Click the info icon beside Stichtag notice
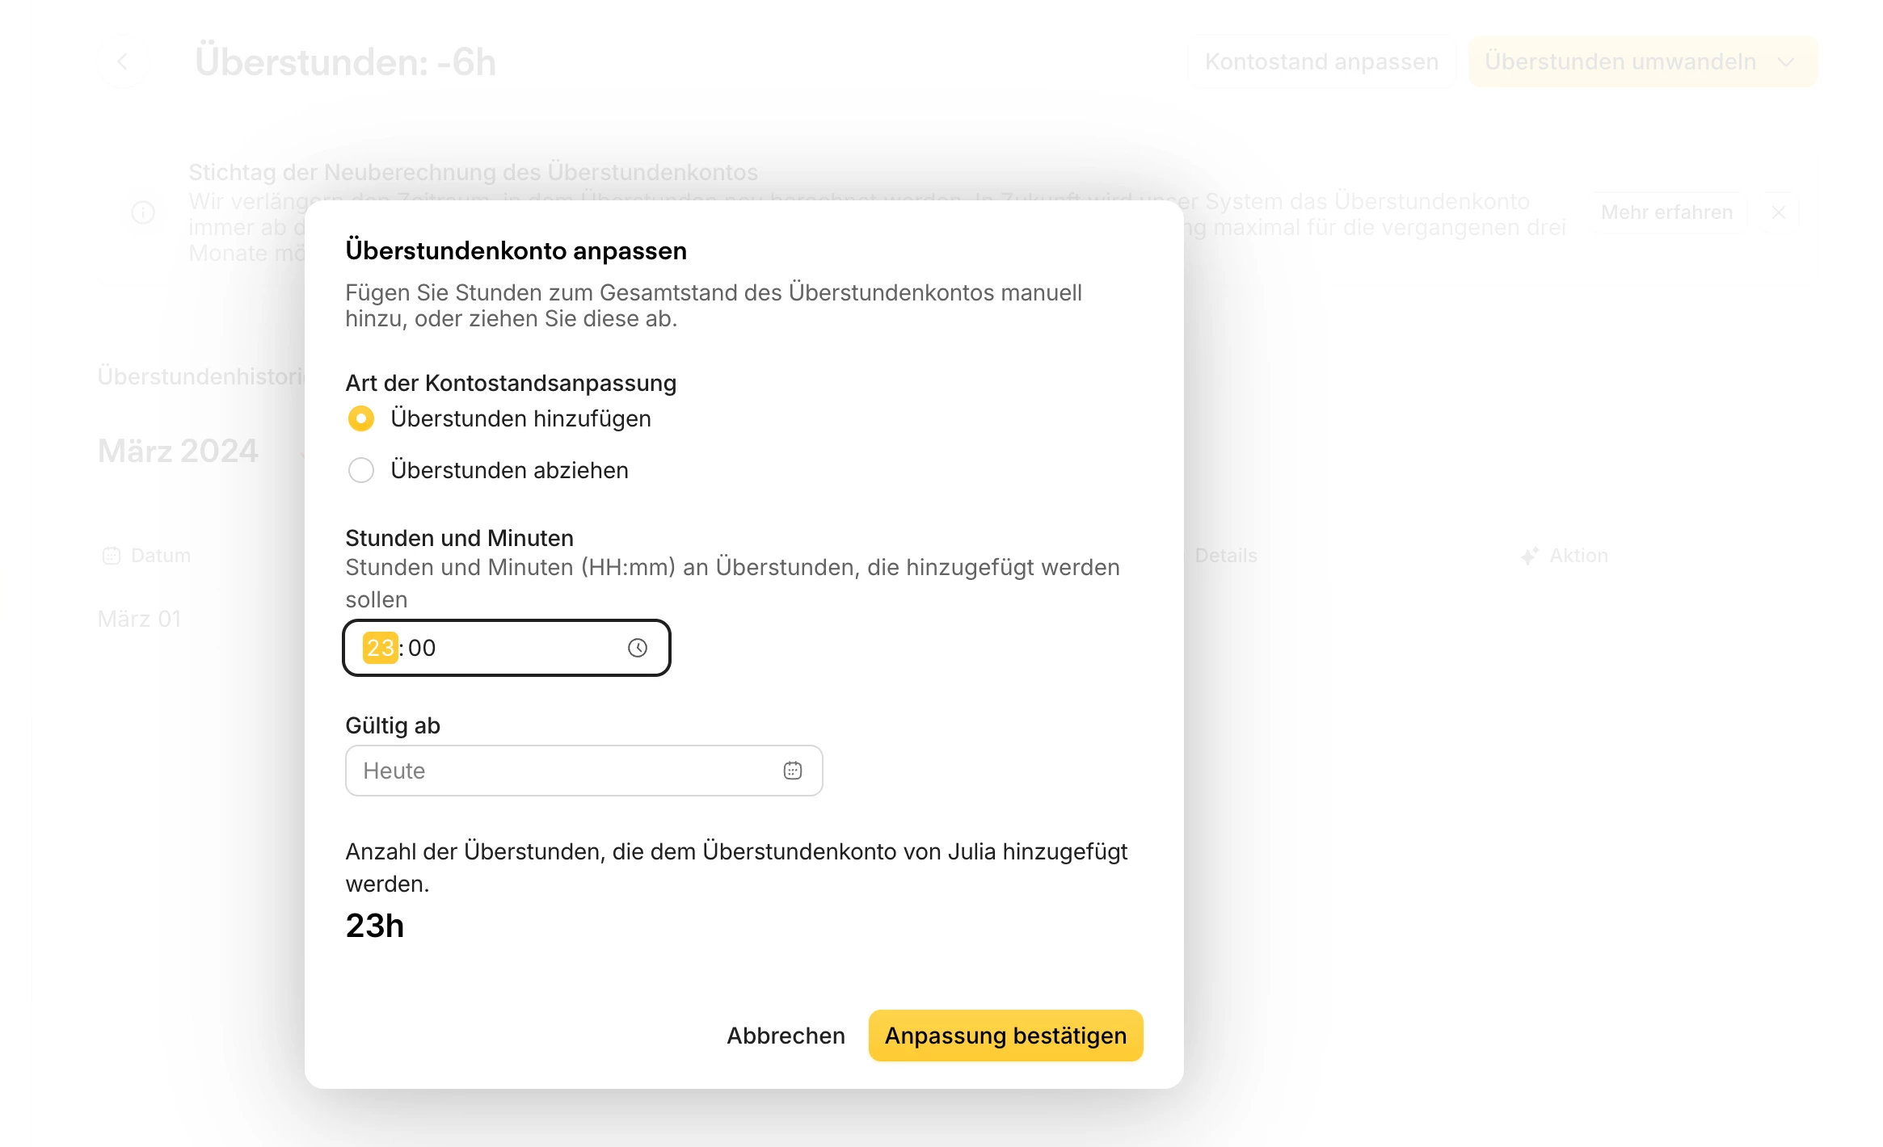 [x=143, y=212]
